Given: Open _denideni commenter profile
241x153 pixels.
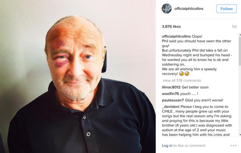Looking at the screenshot, I should 171,107.
